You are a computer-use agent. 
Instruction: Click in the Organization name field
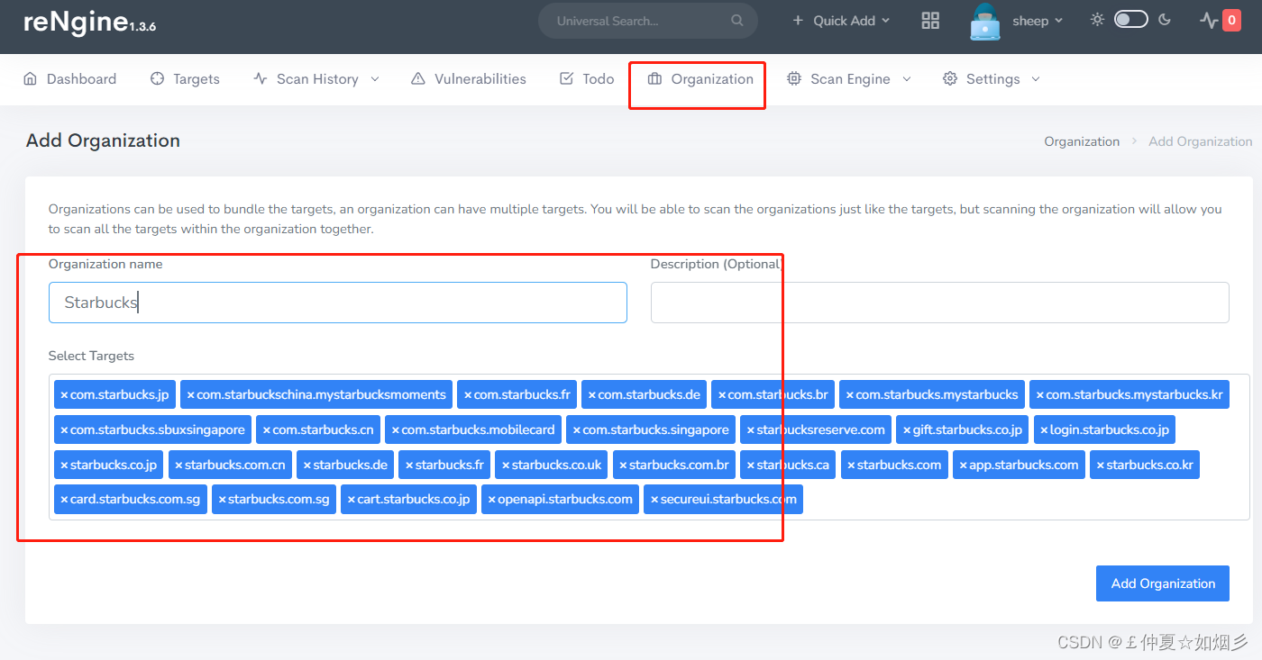pyautogui.click(x=338, y=303)
